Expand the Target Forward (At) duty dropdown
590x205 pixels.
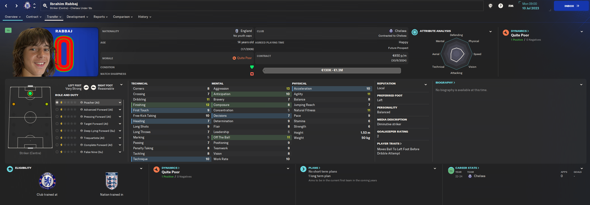(120, 124)
